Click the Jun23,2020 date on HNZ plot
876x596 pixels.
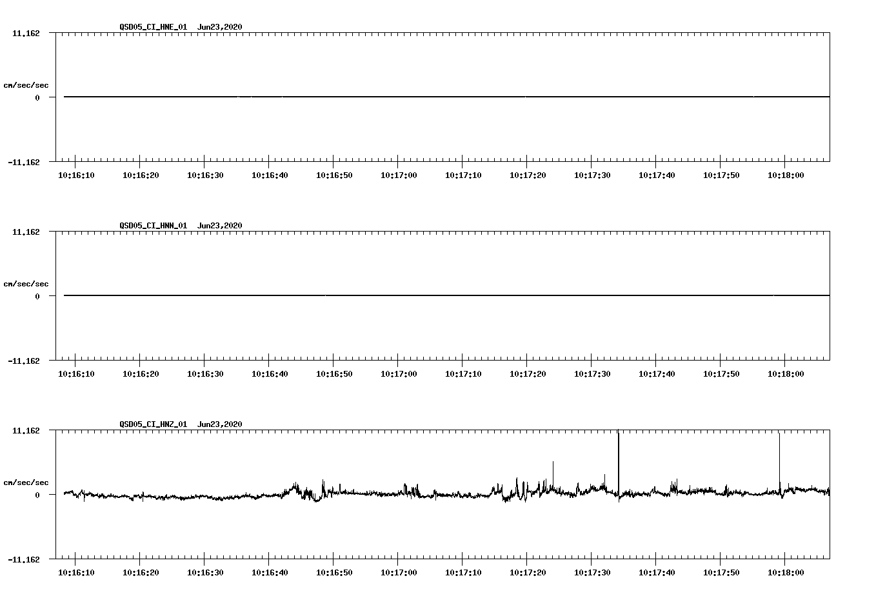(x=220, y=424)
